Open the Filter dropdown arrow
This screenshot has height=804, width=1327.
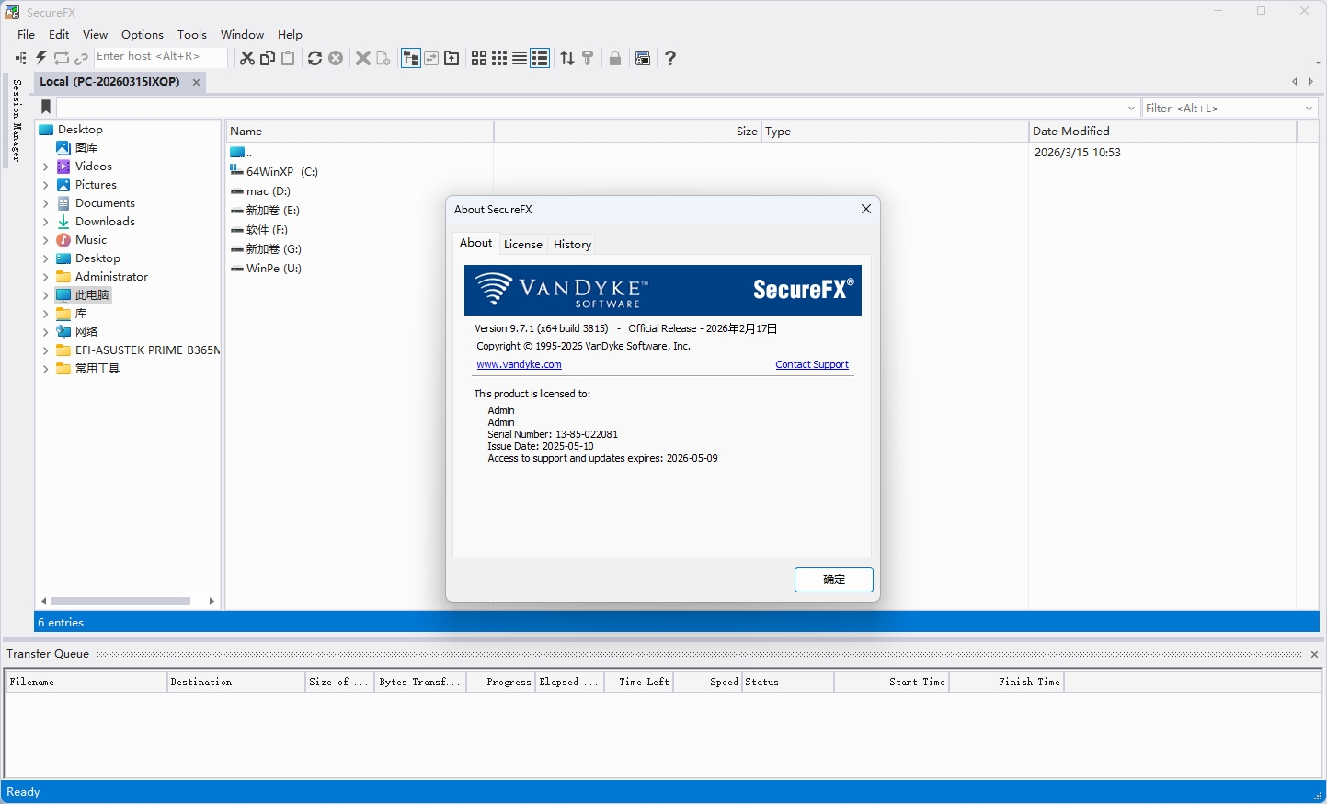pyautogui.click(x=1309, y=108)
